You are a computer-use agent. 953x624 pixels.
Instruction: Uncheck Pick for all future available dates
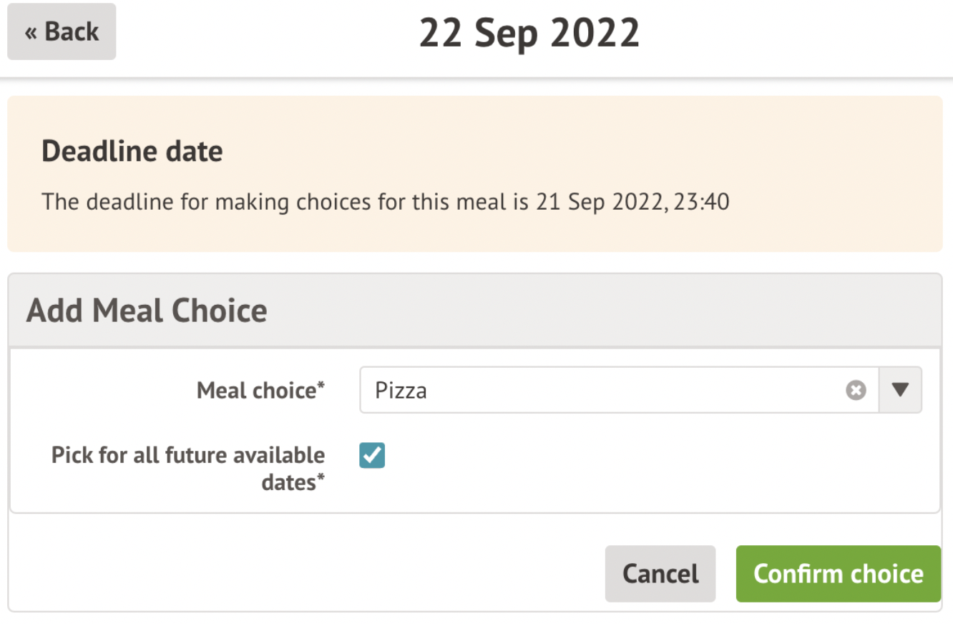click(372, 454)
